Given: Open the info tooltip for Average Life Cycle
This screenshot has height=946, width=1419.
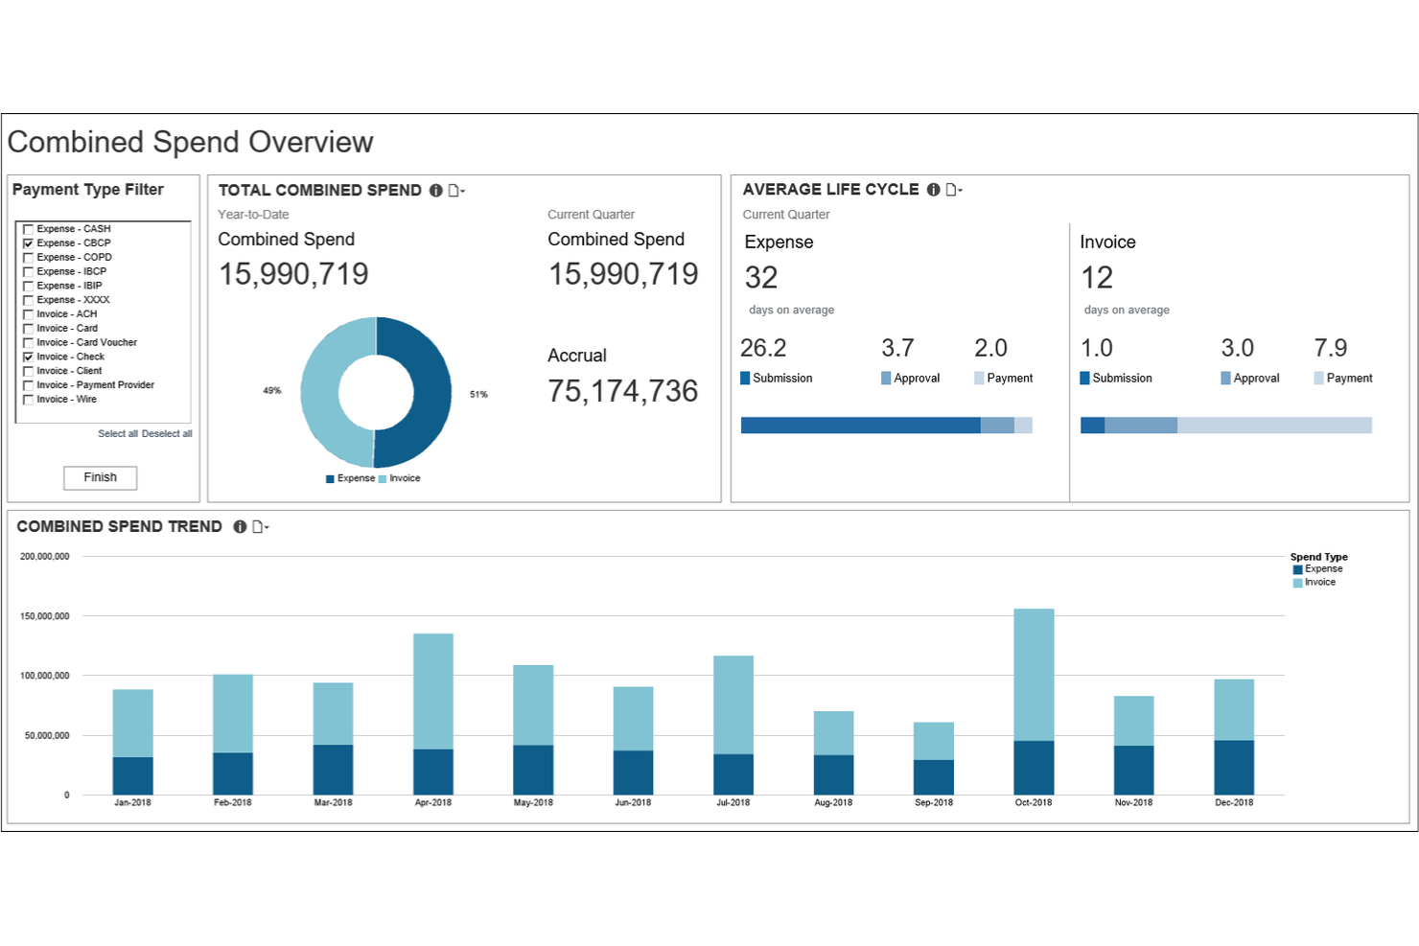Looking at the screenshot, I should 933,189.
